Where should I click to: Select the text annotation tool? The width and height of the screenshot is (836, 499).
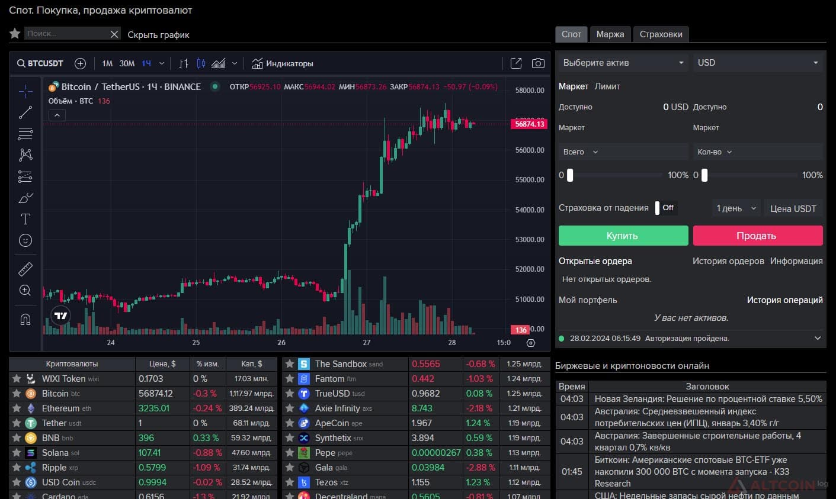coord(25,219)
